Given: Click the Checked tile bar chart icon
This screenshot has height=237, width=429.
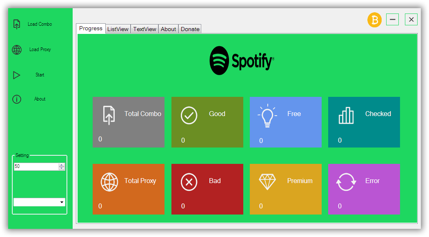Looking at the screenshot, I should 346,115.
